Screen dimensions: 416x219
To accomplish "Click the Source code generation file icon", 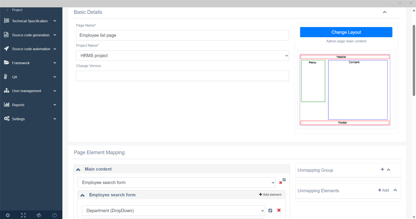I will [x=6, y=35].
